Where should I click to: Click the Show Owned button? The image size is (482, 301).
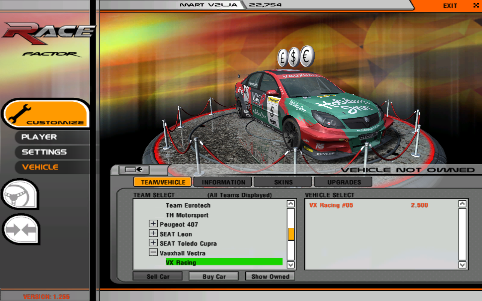[270, 276]
